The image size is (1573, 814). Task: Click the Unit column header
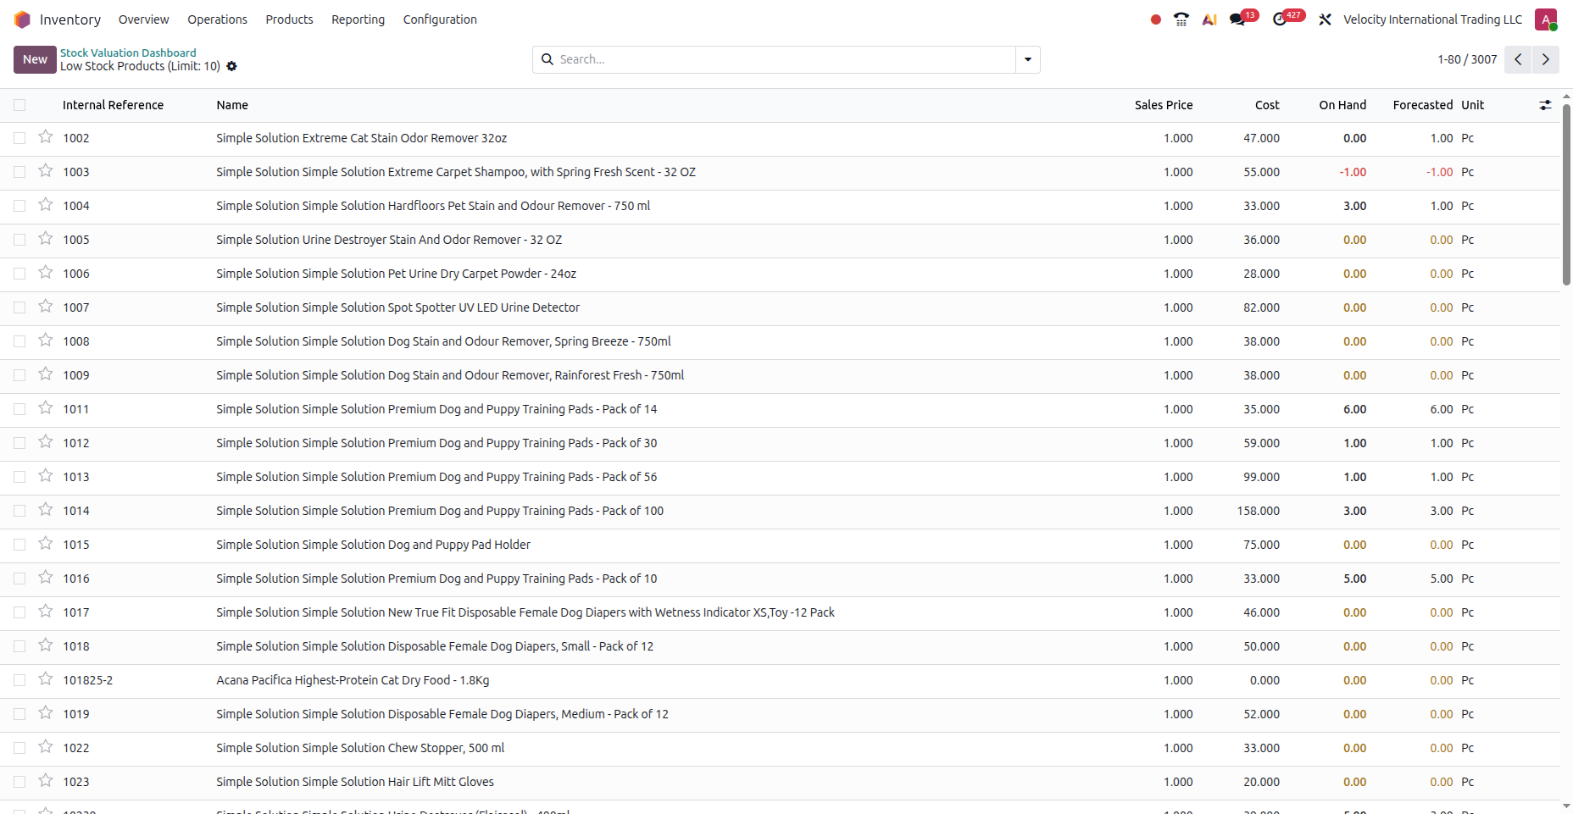click(x=1473, y=105)
